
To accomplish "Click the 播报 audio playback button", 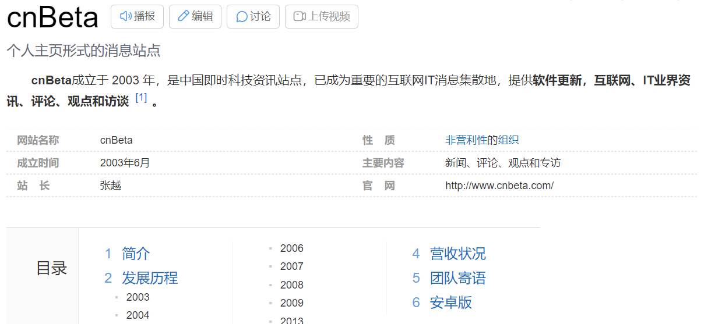I will point(137,16).
